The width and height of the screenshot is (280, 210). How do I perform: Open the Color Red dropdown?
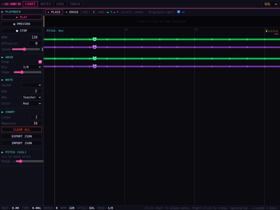[32, 104]
